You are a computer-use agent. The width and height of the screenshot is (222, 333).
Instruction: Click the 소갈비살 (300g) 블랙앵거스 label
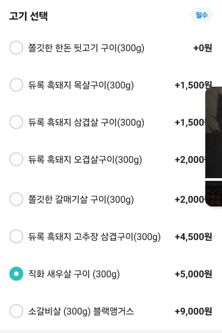coord(81,311)
